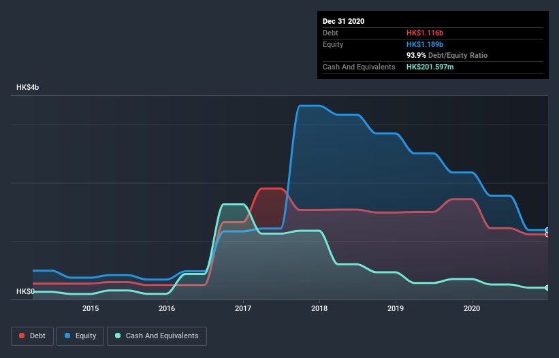Viewport: 559px width, 358px height.
Task: Click the Dec 31 2020 tooltip date
Action: pyautogui.click(x=343, y=21)
